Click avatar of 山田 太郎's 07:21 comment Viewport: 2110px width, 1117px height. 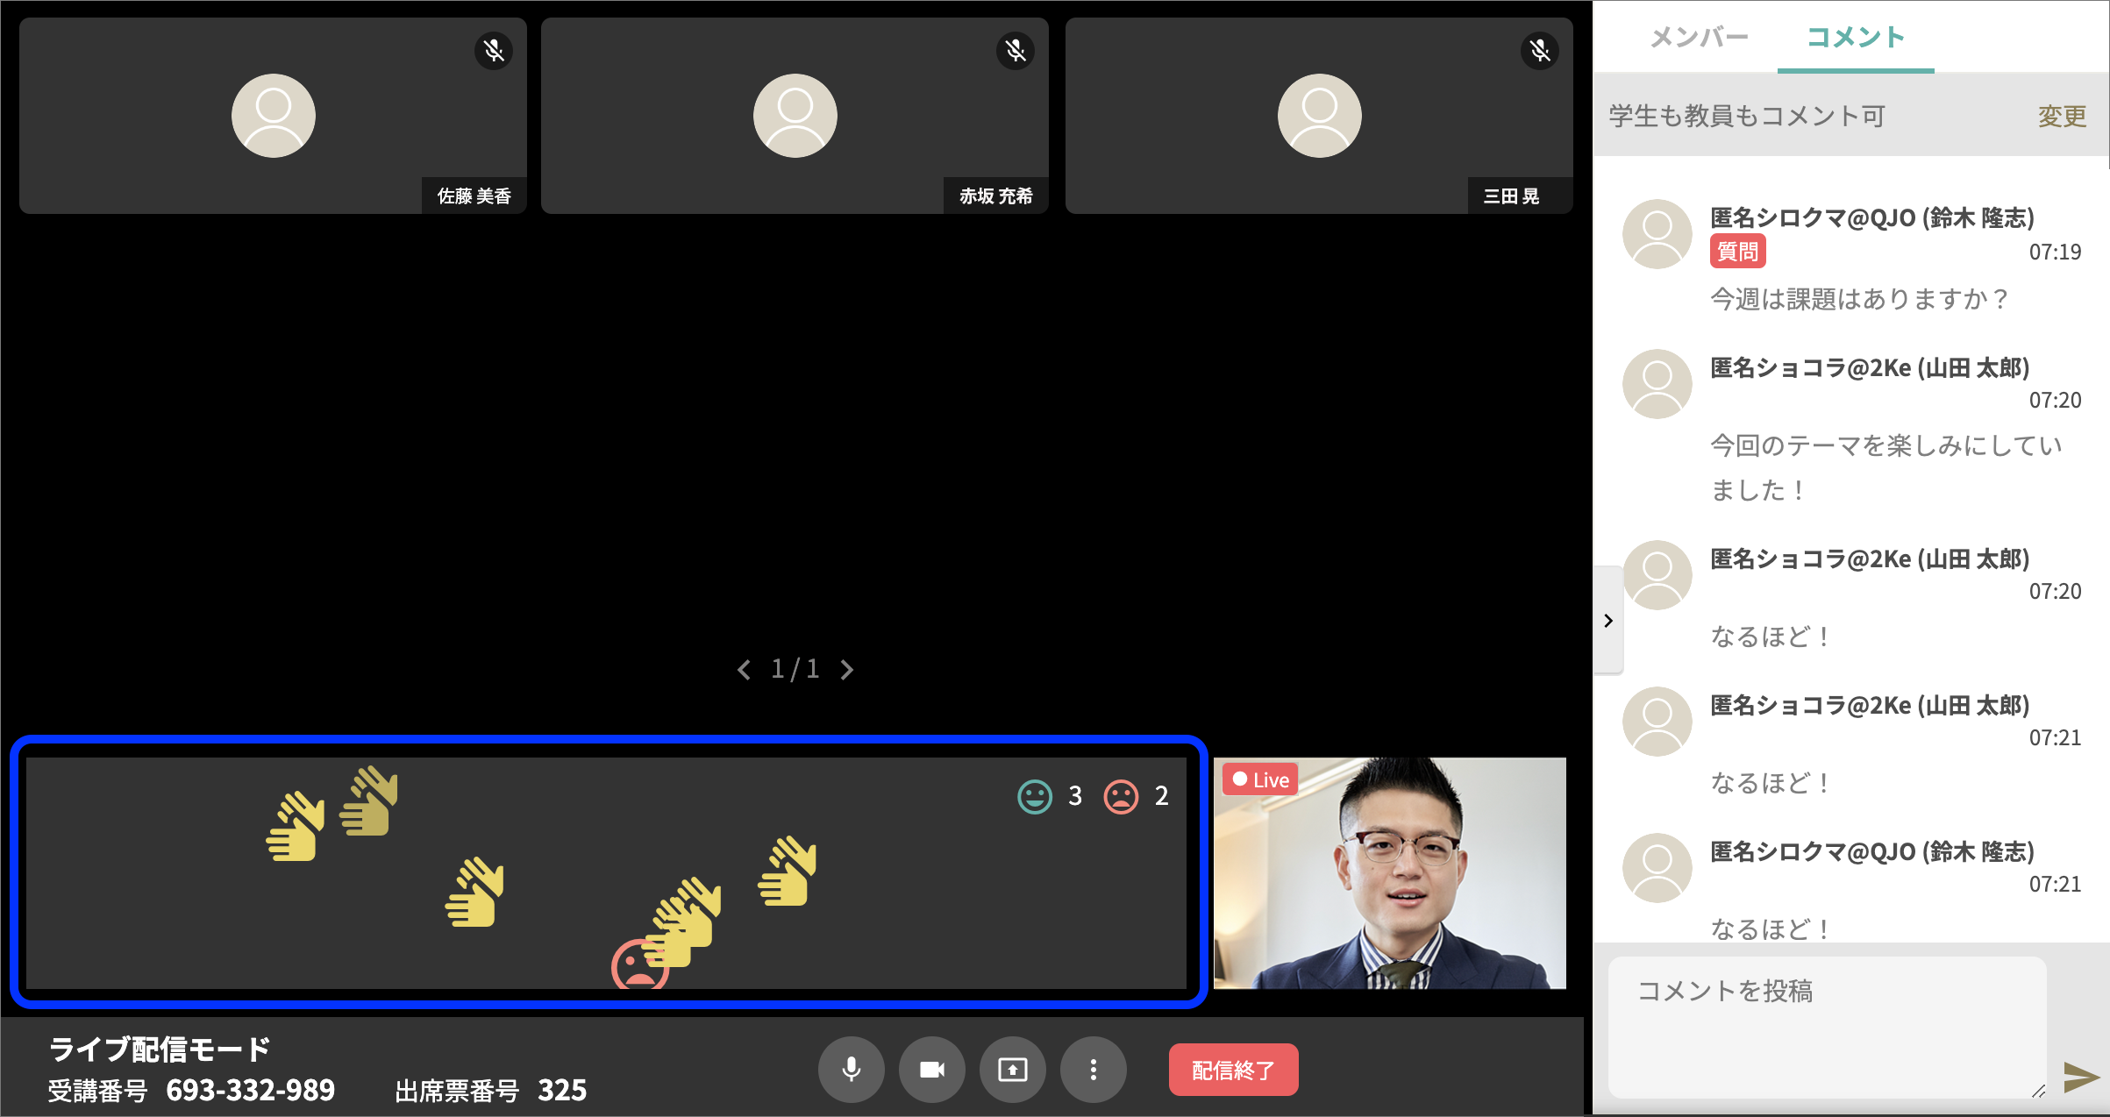pos(1657,722)
